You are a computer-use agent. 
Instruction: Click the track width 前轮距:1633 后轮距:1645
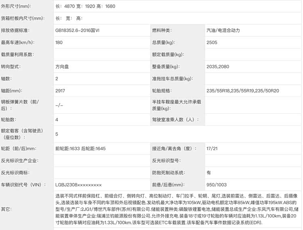pyautogui.click(x=80, y=148)
